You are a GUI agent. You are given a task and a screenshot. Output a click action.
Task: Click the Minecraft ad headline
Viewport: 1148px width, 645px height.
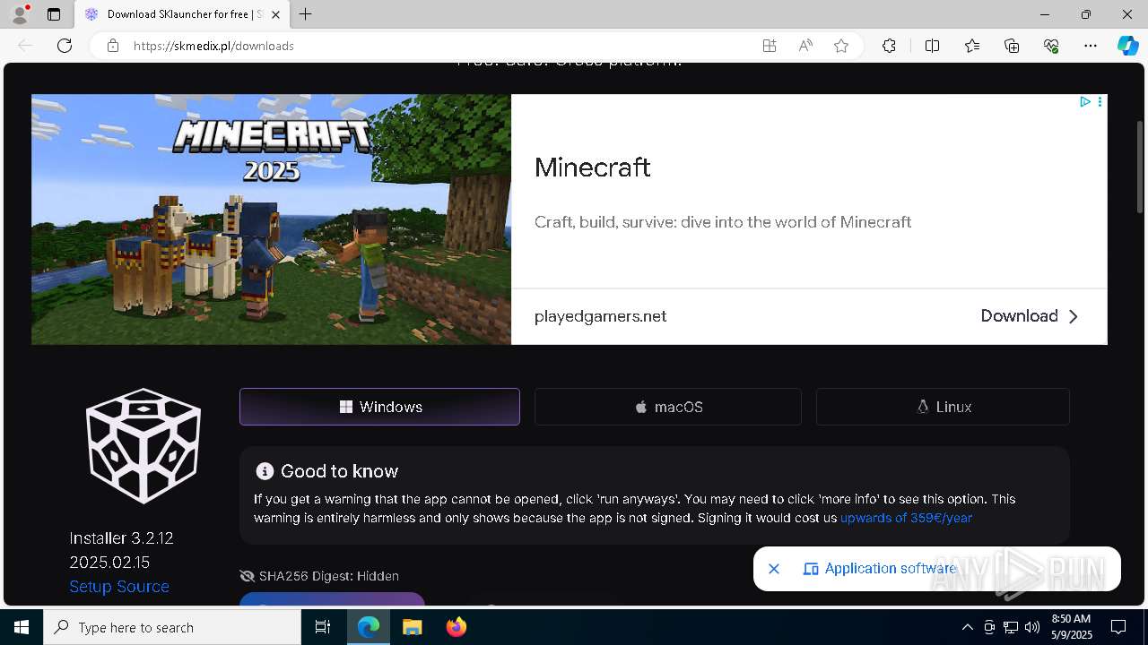pyautogui.click(x=592, y=168)
